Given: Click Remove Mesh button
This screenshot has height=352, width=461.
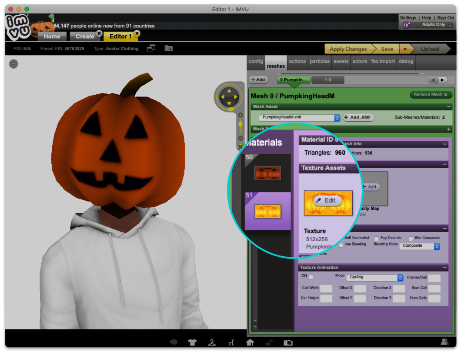Looking at the screenshot, I should coord(431,95).
